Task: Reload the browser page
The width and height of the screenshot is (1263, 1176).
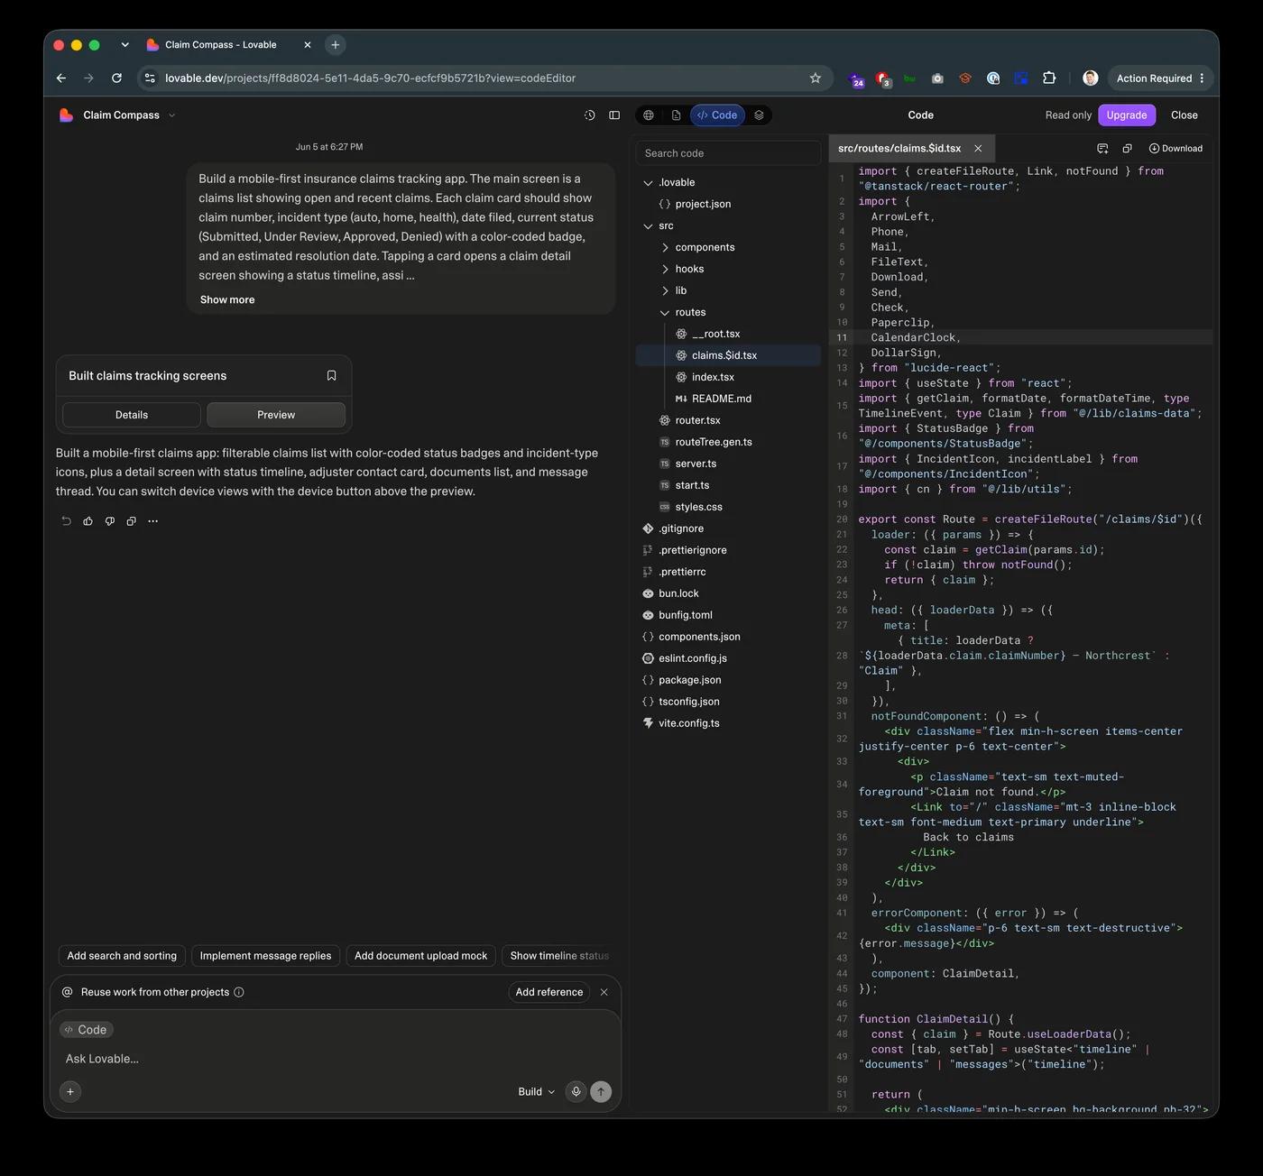Action: [x=116, y=78]
